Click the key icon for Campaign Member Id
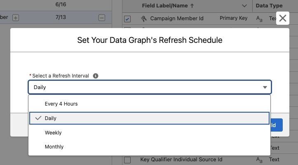 [x=144, y=19]
